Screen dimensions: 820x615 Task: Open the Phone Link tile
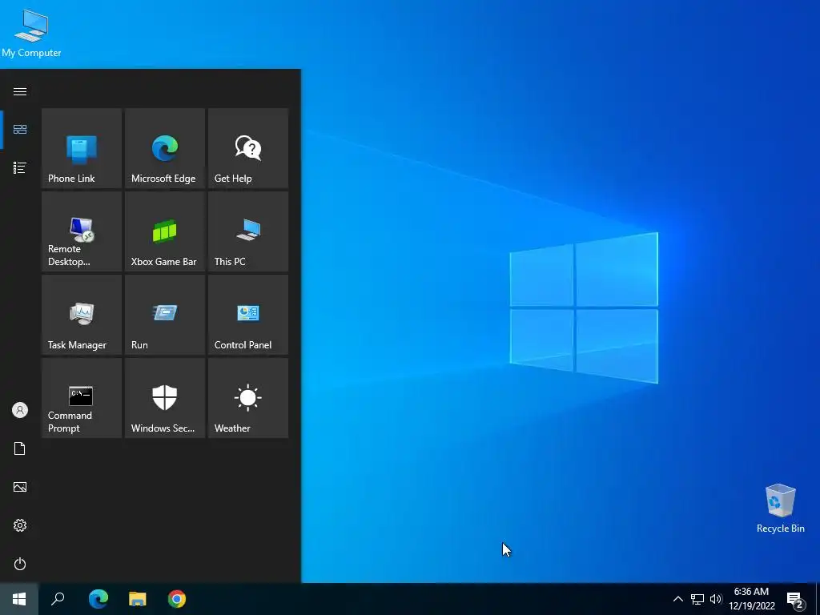coord(82,148)
